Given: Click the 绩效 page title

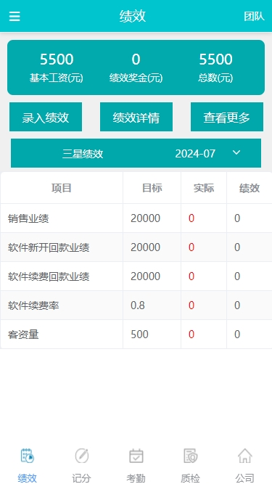Looking at the screenshot, I should coord(133,16).
